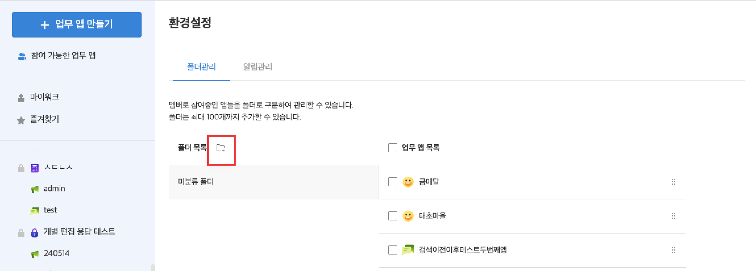Click the smiley icon next to 금메달
The image size is (756, 271).
click(408, 182)
